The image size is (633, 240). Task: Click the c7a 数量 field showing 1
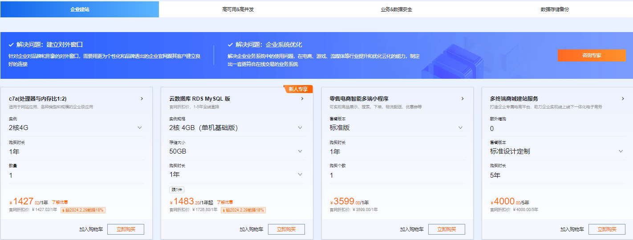click(x=77, y=175)
